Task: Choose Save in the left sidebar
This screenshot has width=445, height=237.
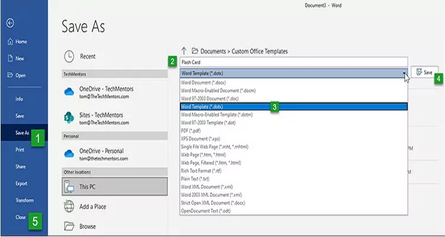Action: click(20, 116)
